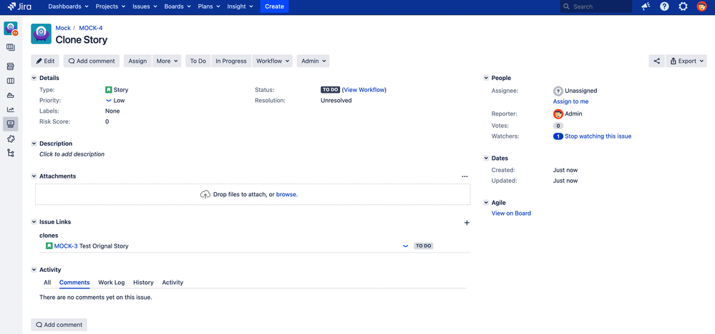The width and height of the screenshot is (715, 334).
Task: Click the Assign to me link
Action: point(570,101)
